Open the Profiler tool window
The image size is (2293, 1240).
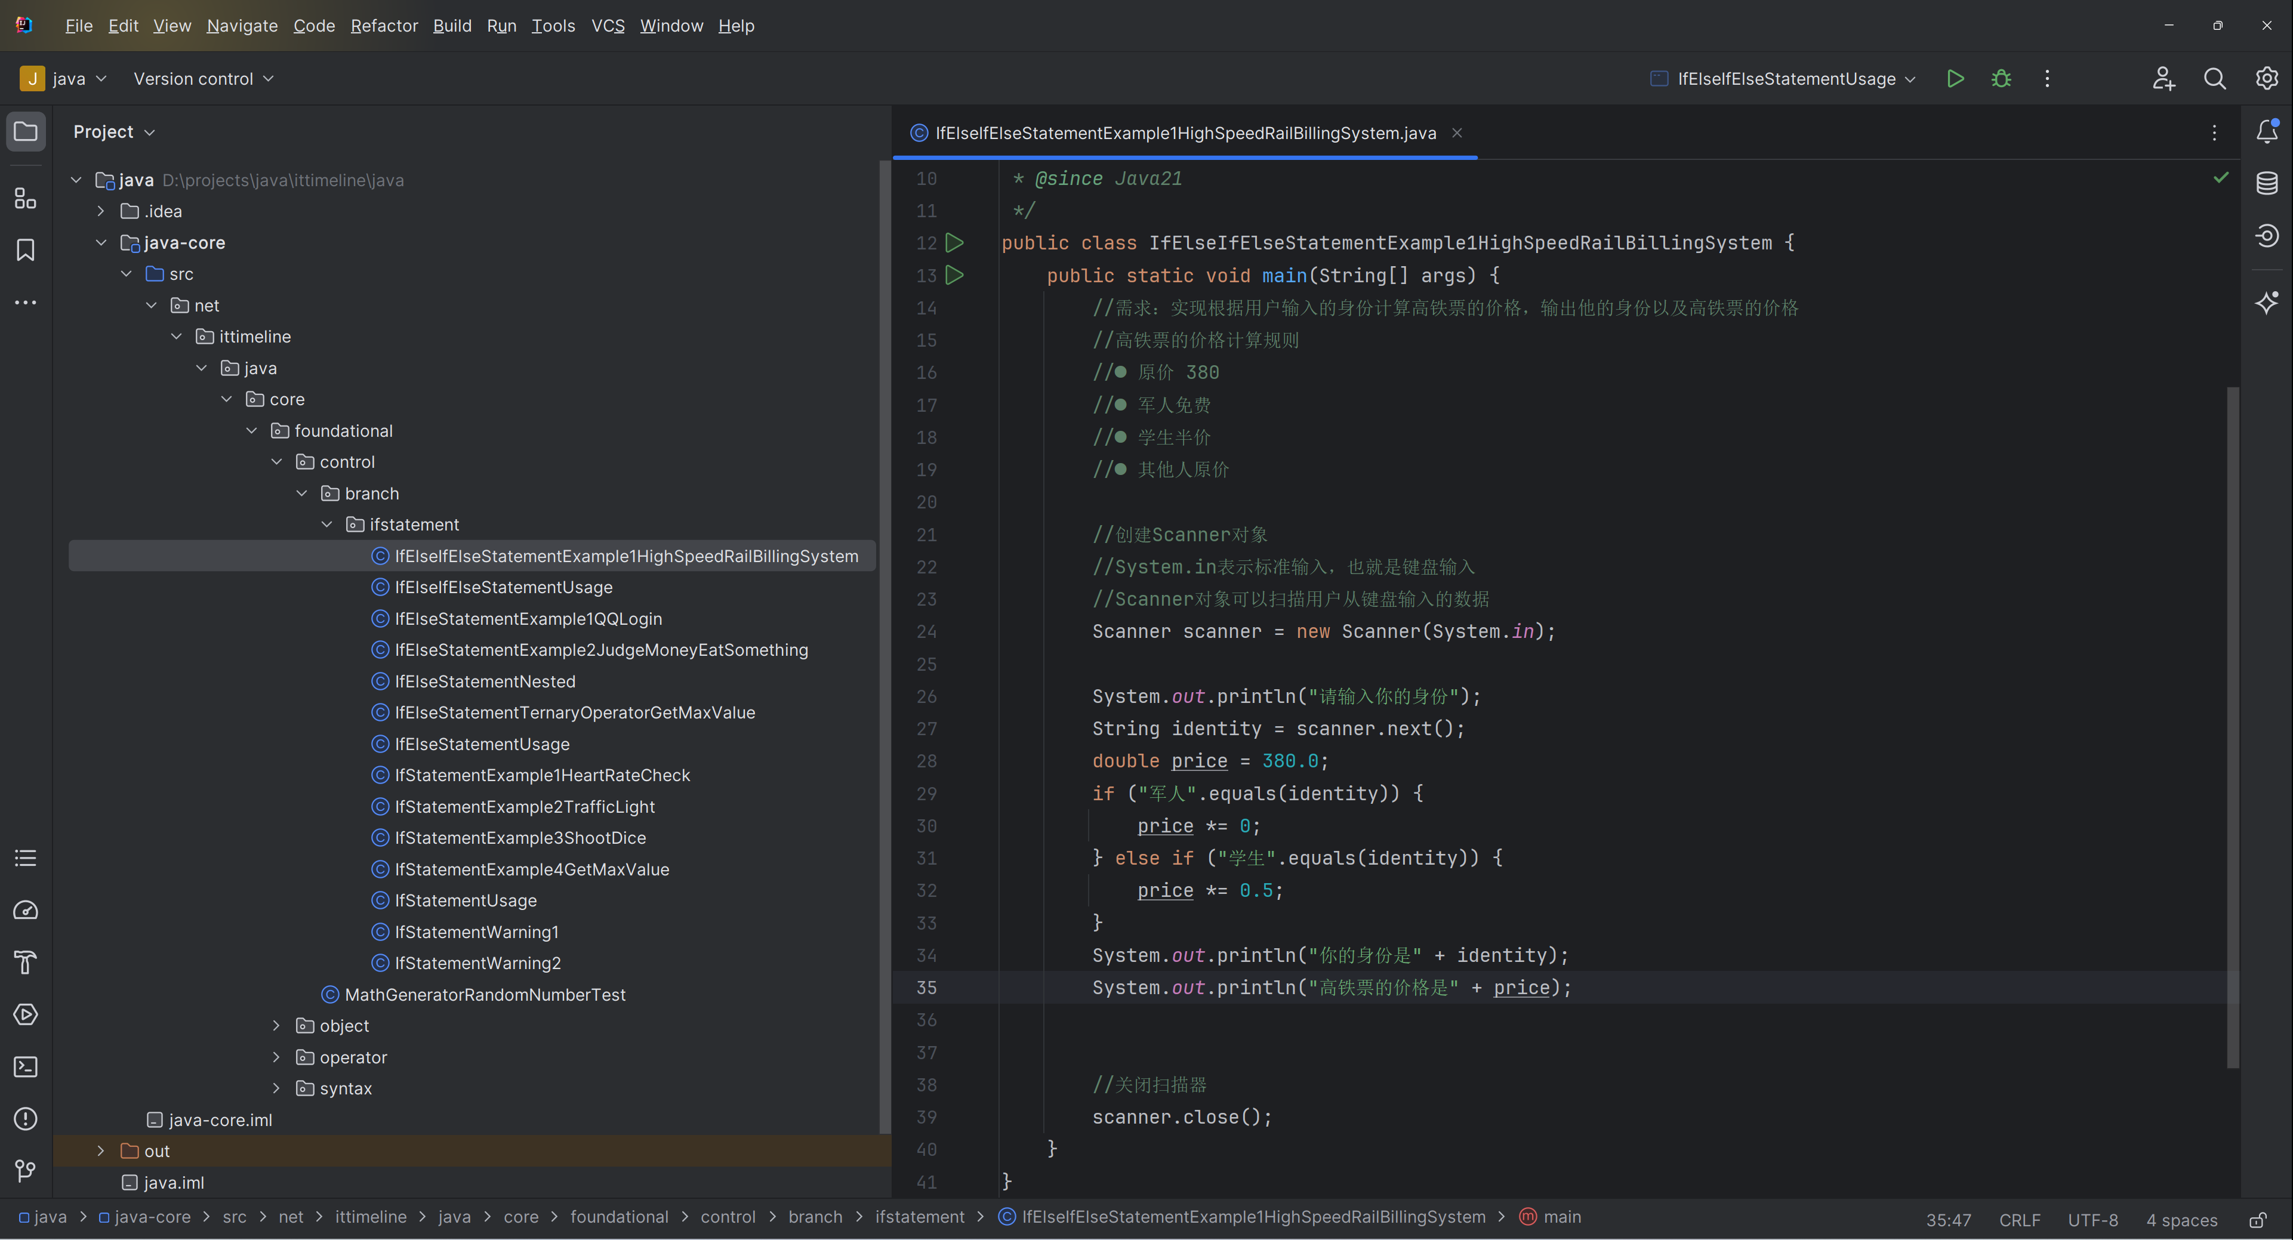pos(26,910)
